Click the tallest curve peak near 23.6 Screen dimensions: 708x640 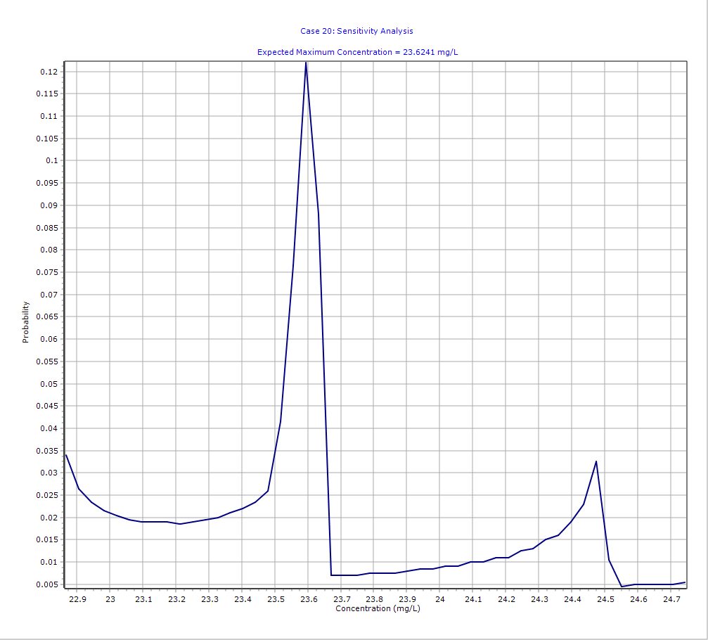pos(306,63)
